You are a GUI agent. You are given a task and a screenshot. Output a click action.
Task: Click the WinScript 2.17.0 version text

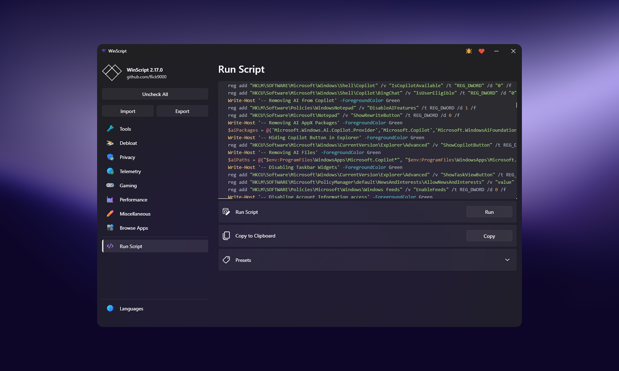click(x=145, y=70)
